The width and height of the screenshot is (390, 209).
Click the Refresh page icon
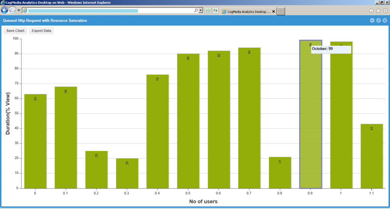click(x=215, y=11)
